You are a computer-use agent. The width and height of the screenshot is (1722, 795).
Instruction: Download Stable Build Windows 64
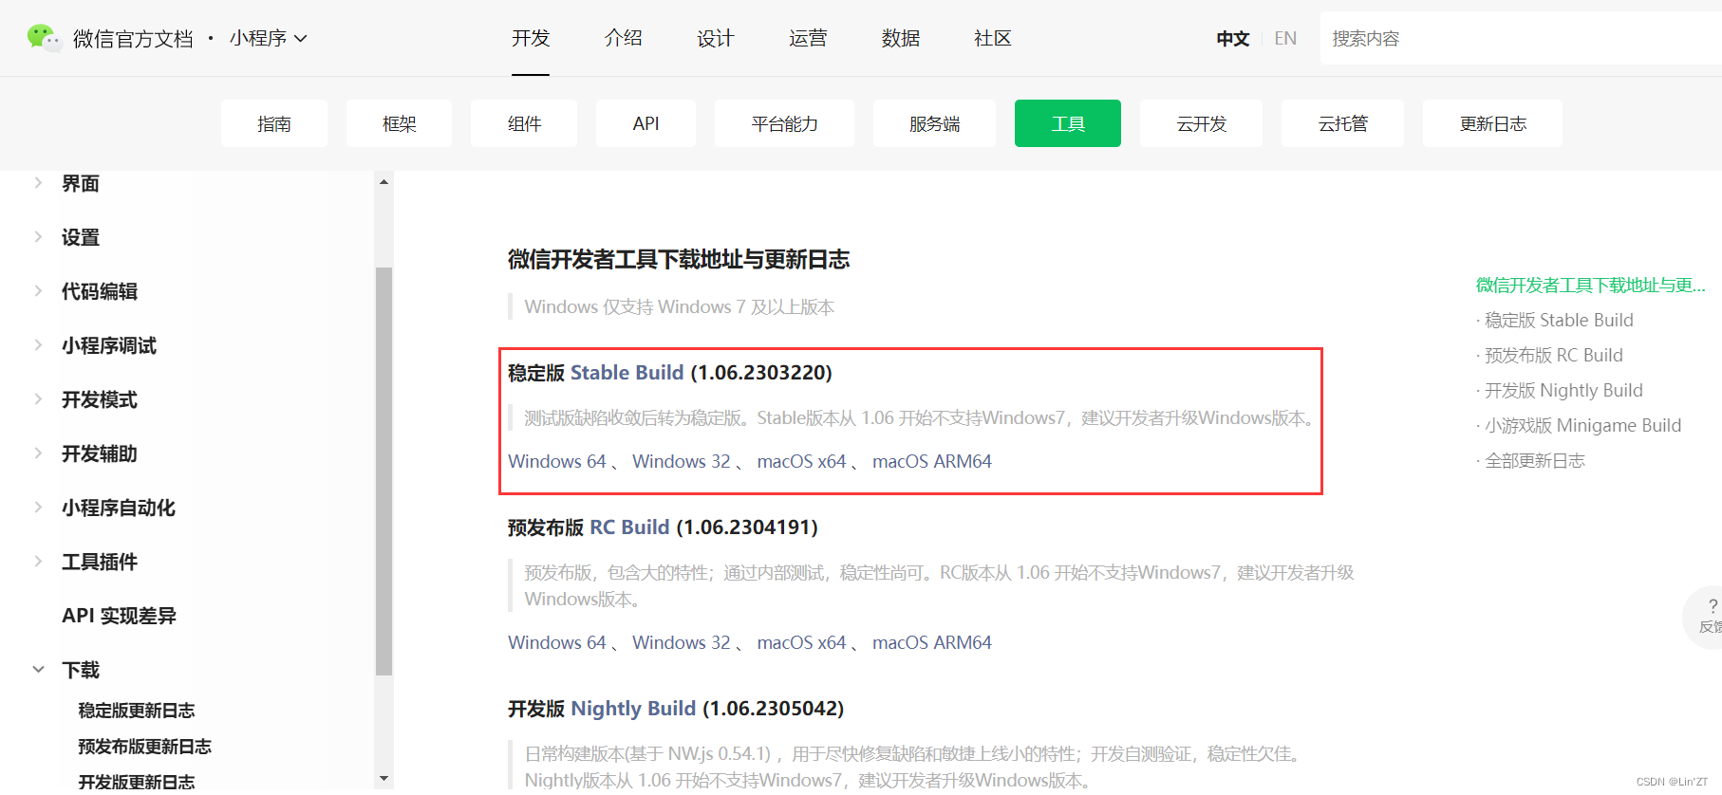tap(557, 461)
